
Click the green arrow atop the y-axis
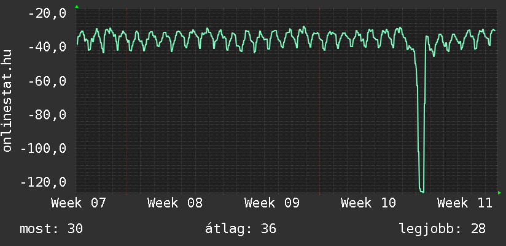click(x=76, y=6)
